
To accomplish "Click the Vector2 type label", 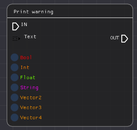I will (31, 98).
